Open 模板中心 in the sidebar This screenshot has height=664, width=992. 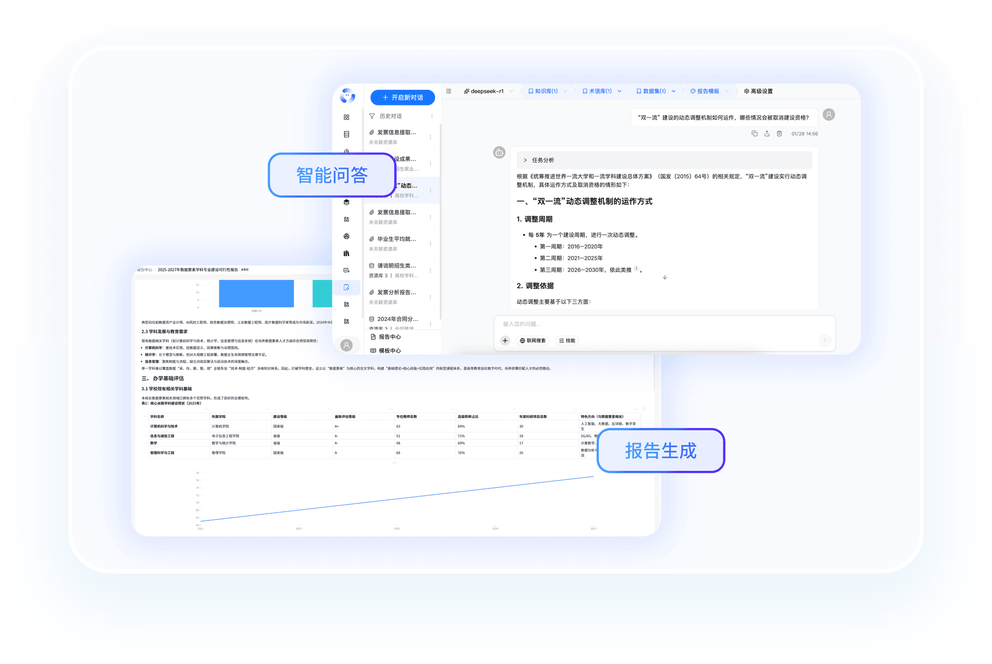pos(389,351)
